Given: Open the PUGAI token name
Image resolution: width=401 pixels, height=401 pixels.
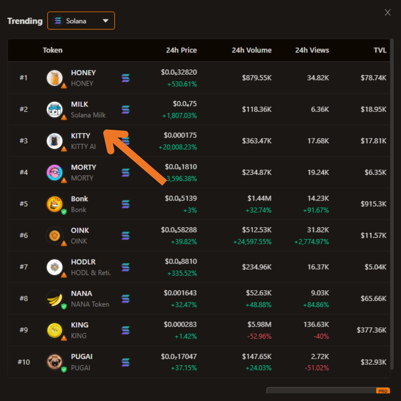Looking at the screenshot, I should [x=82, y=357].
